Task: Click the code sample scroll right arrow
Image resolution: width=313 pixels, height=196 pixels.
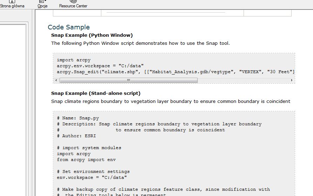Action: [292, 80]
